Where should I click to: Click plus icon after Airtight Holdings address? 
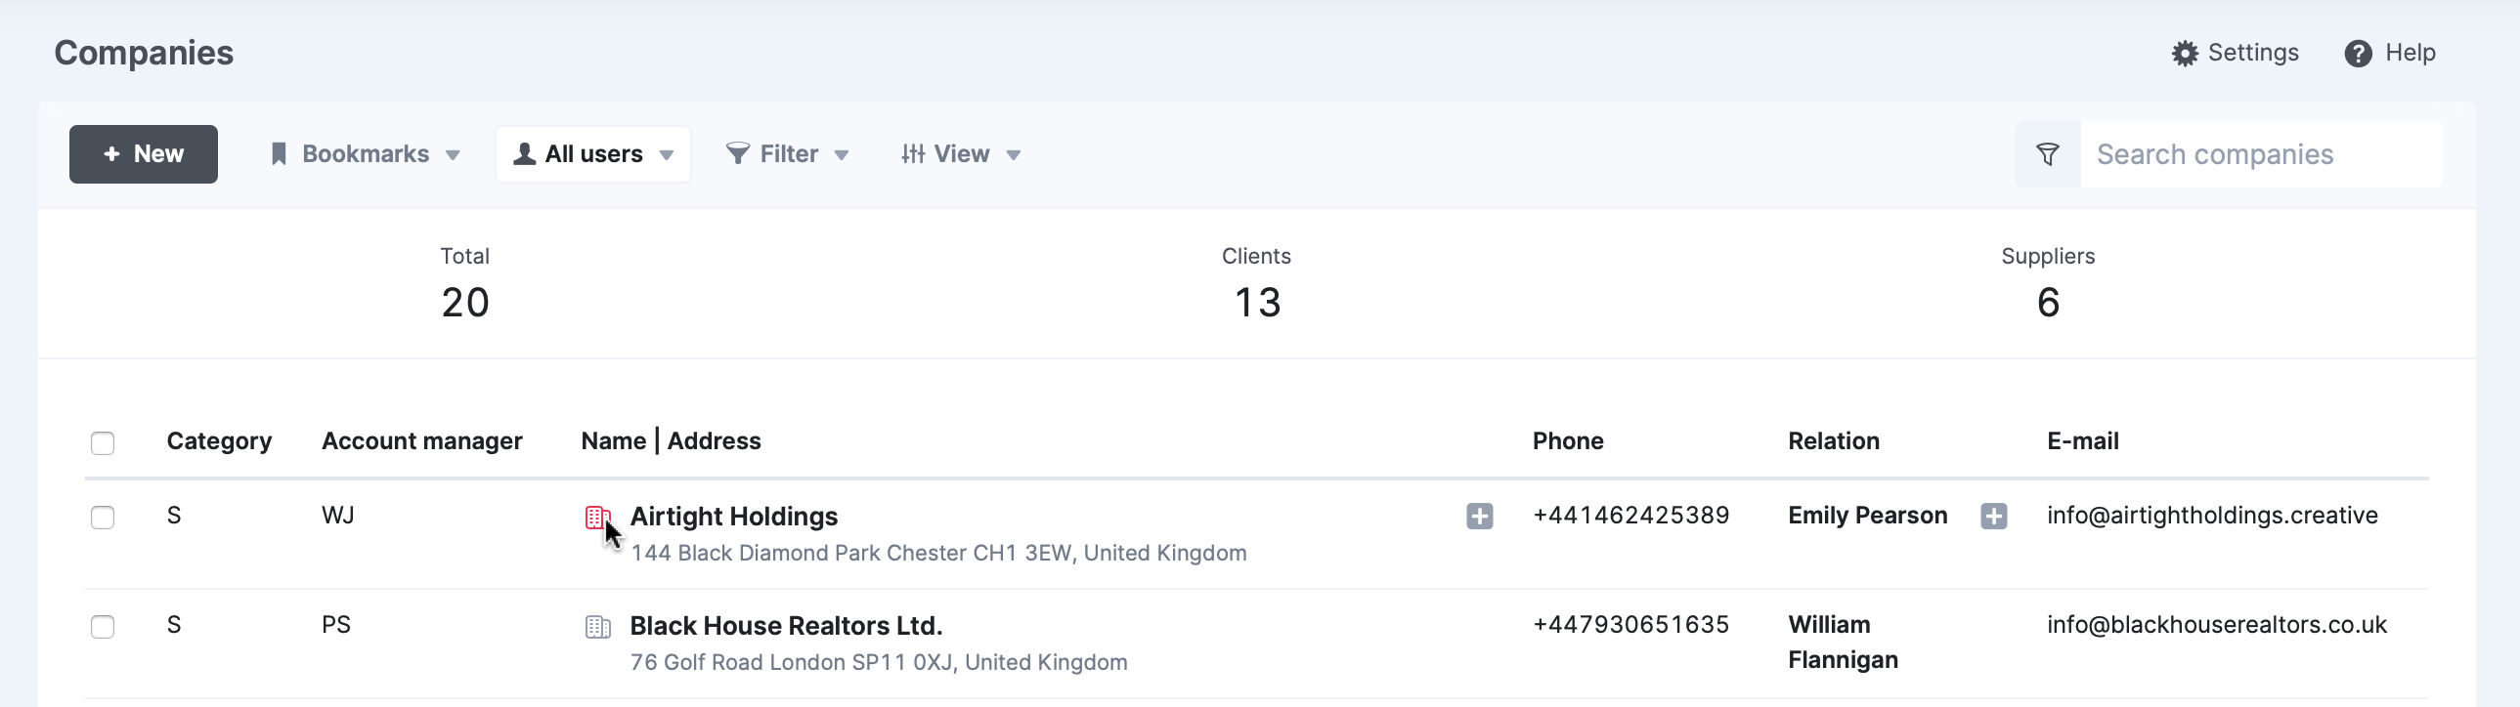1479,516
